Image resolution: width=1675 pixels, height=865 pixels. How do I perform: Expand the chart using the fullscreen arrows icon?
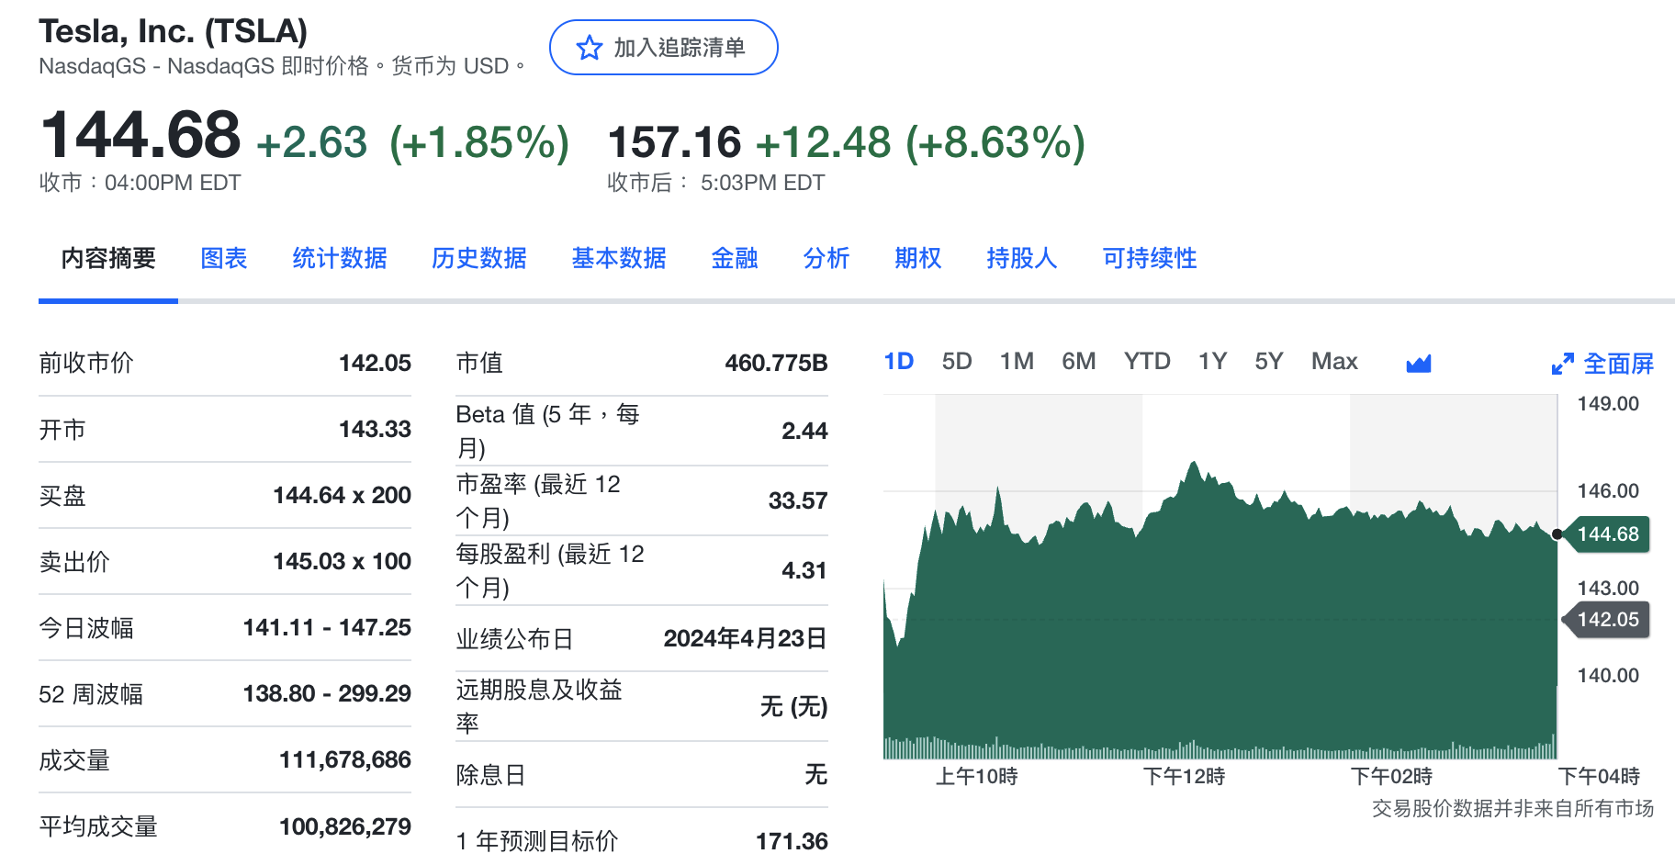tap(1561, 363)
